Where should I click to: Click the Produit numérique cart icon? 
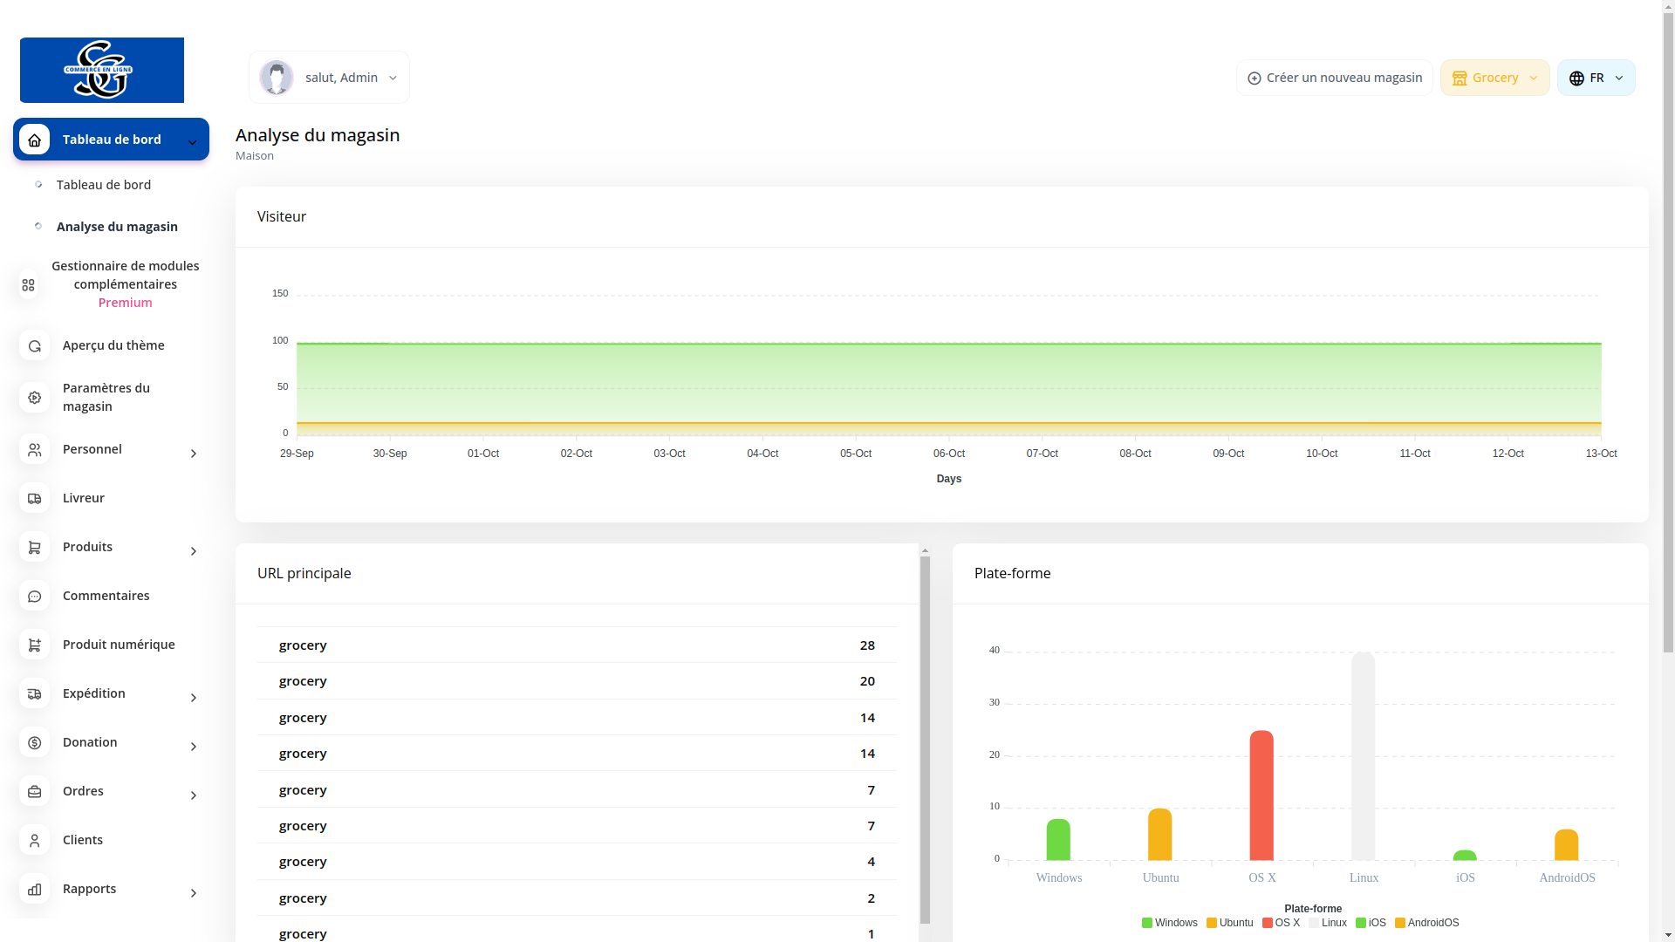34,645
